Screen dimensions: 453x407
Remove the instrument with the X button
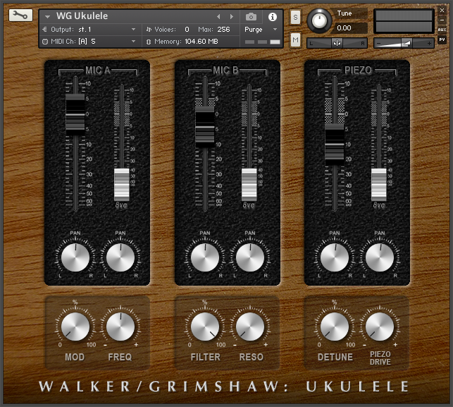pos(442,10)
